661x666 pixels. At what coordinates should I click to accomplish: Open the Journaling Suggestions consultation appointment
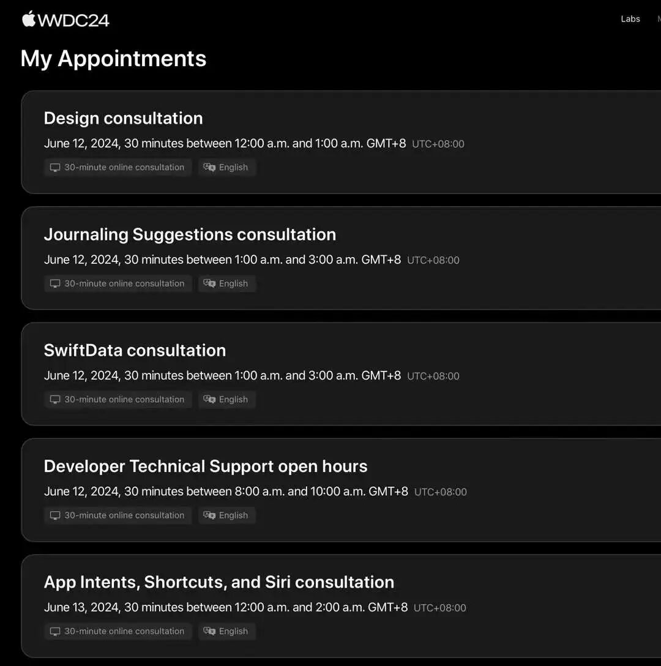(190, 234)
